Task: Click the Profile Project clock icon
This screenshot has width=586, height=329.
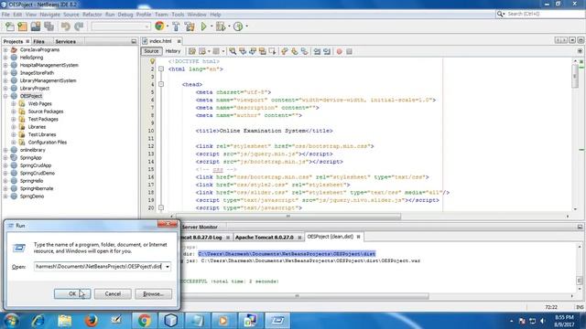Action: click(238, 27)
